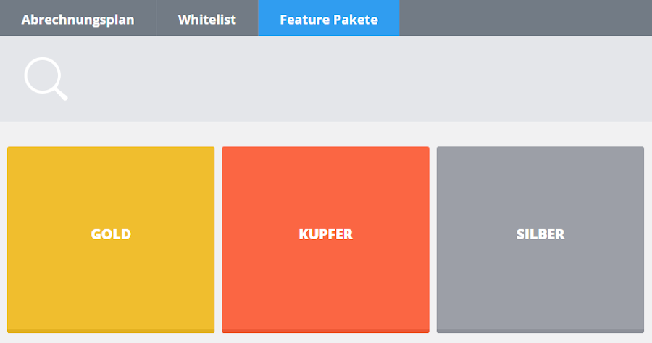The image size is (652, 343).
Task: Click the dark bottom edge of KUPFER tile
Action: coord(325,331)
